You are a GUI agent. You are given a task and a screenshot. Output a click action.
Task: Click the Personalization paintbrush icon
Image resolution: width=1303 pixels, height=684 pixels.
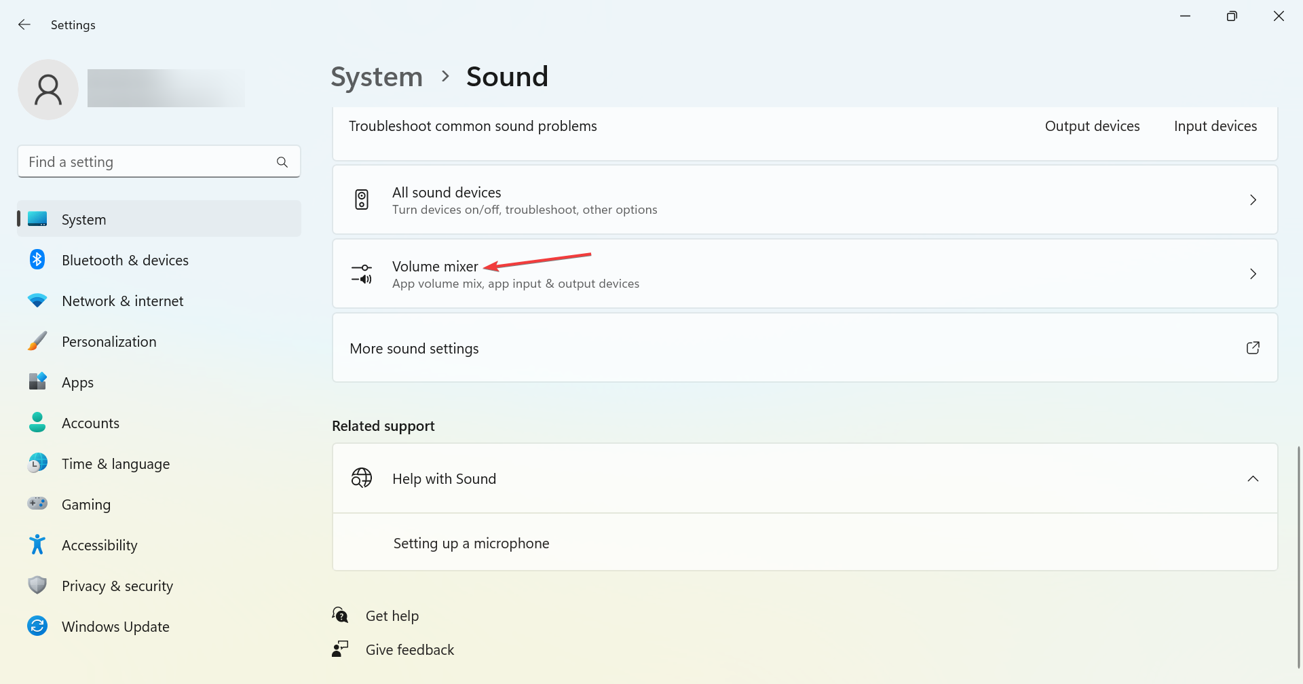click(37, 341)
